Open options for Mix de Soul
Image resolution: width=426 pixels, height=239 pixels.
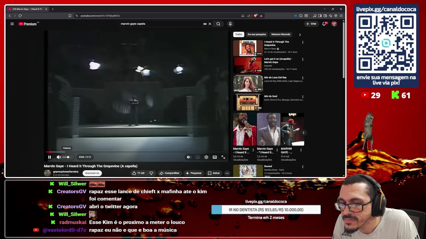303,97
